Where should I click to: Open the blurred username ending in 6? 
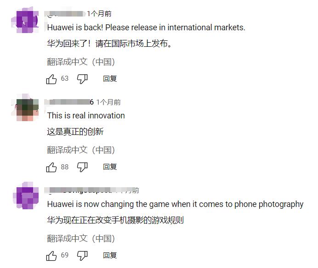69,102
